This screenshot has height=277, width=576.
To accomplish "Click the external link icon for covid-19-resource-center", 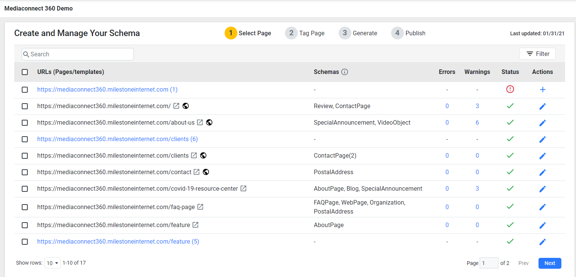I will pos(243,188).
